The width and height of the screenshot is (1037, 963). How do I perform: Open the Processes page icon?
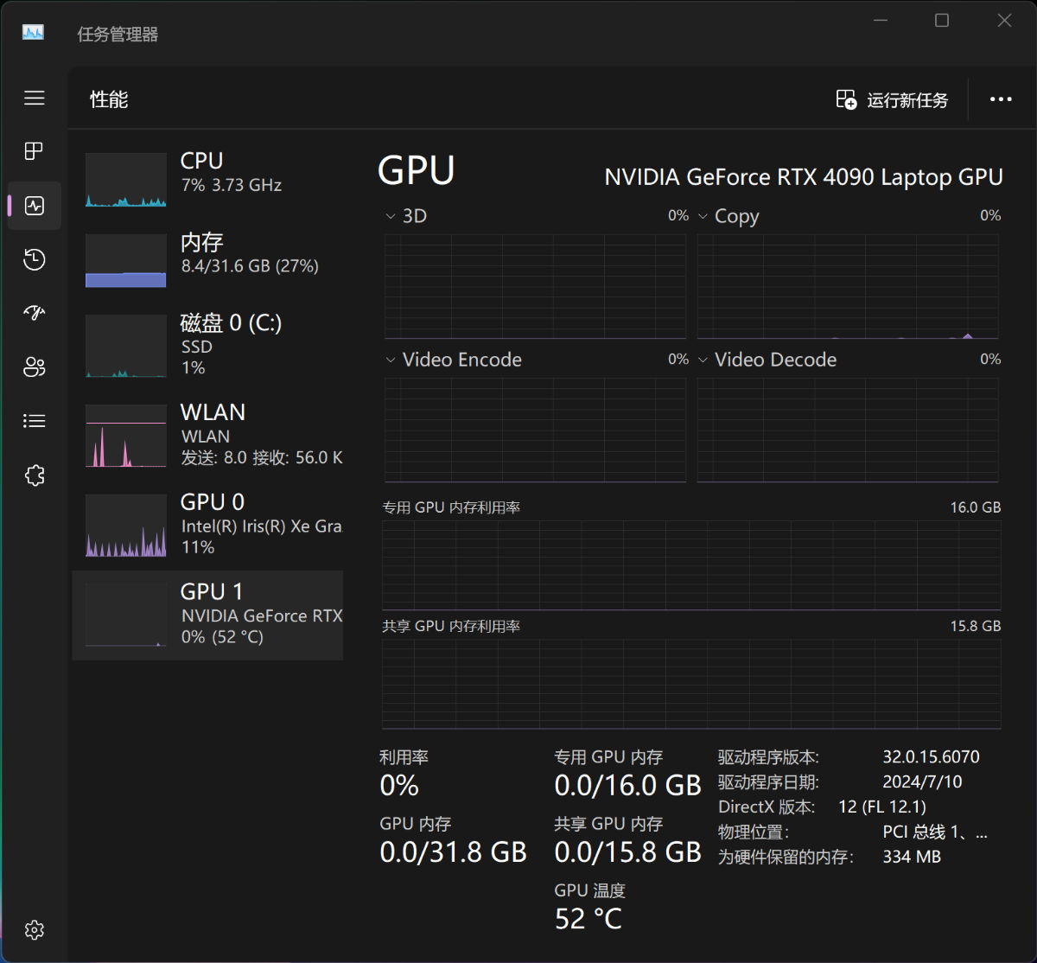pyautogui.click(x=35, y=151)
